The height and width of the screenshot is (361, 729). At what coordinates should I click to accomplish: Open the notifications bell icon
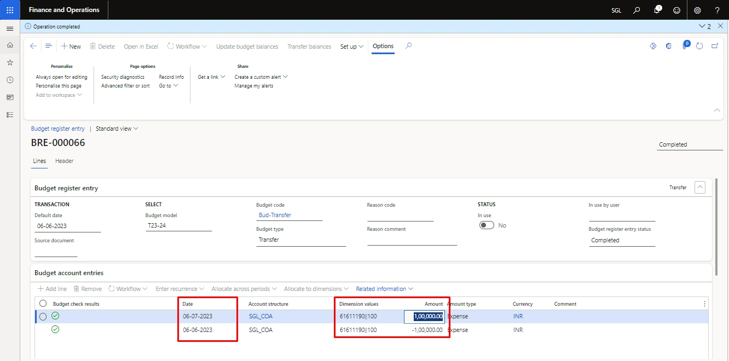657,10
